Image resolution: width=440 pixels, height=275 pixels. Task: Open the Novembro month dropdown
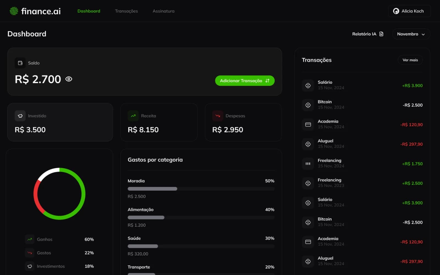click(x=411, y=34)
